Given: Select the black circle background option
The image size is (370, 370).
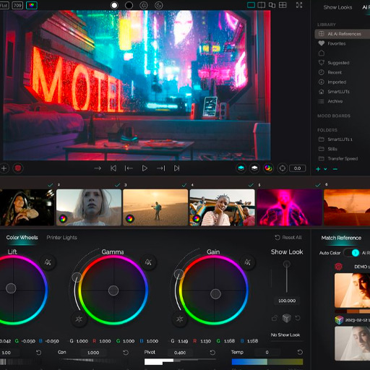Looking at the screenshot, I should pyautogui.click(x=129, y=5).
